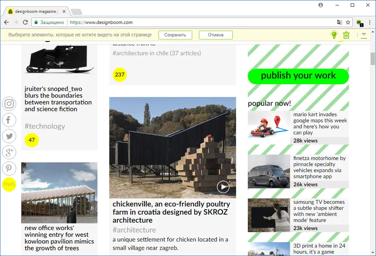Click the 28k views label
The height and width of the screenshot is (256, 376).
[x=305, y=141]
